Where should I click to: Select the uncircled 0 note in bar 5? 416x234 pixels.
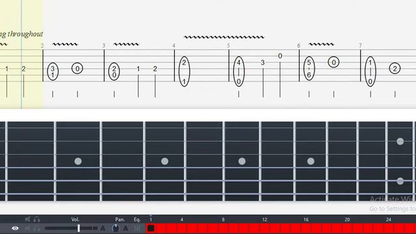pos(280,56)
